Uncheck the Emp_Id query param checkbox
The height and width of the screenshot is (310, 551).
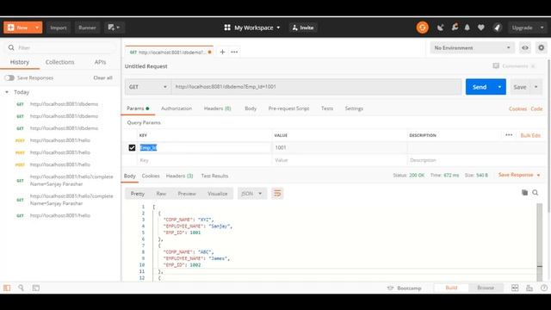click(132, 147)
